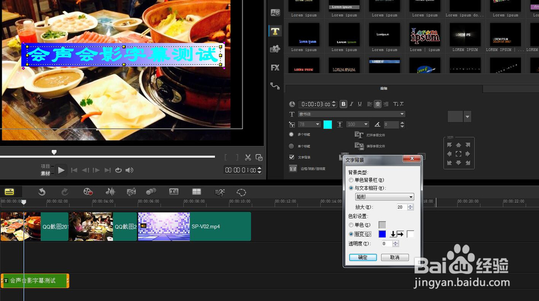
Task: Open Multi-camera editor grid icon
Action: pyautogui.click(x=197, y=191)
